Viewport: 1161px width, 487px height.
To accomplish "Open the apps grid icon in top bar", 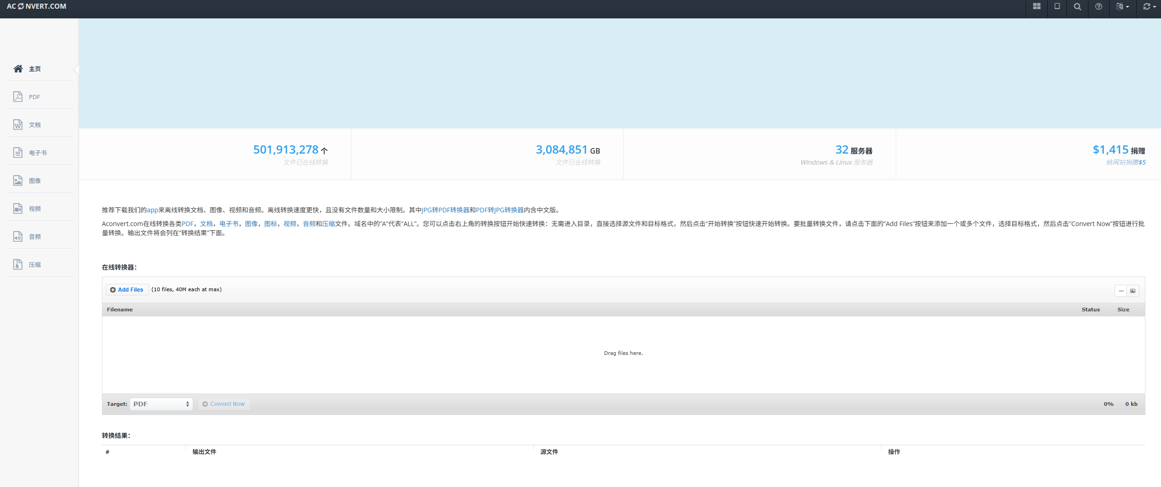I will 1036,6.
